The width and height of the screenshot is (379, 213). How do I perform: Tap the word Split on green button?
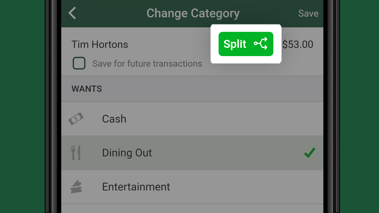click(235, 44)
